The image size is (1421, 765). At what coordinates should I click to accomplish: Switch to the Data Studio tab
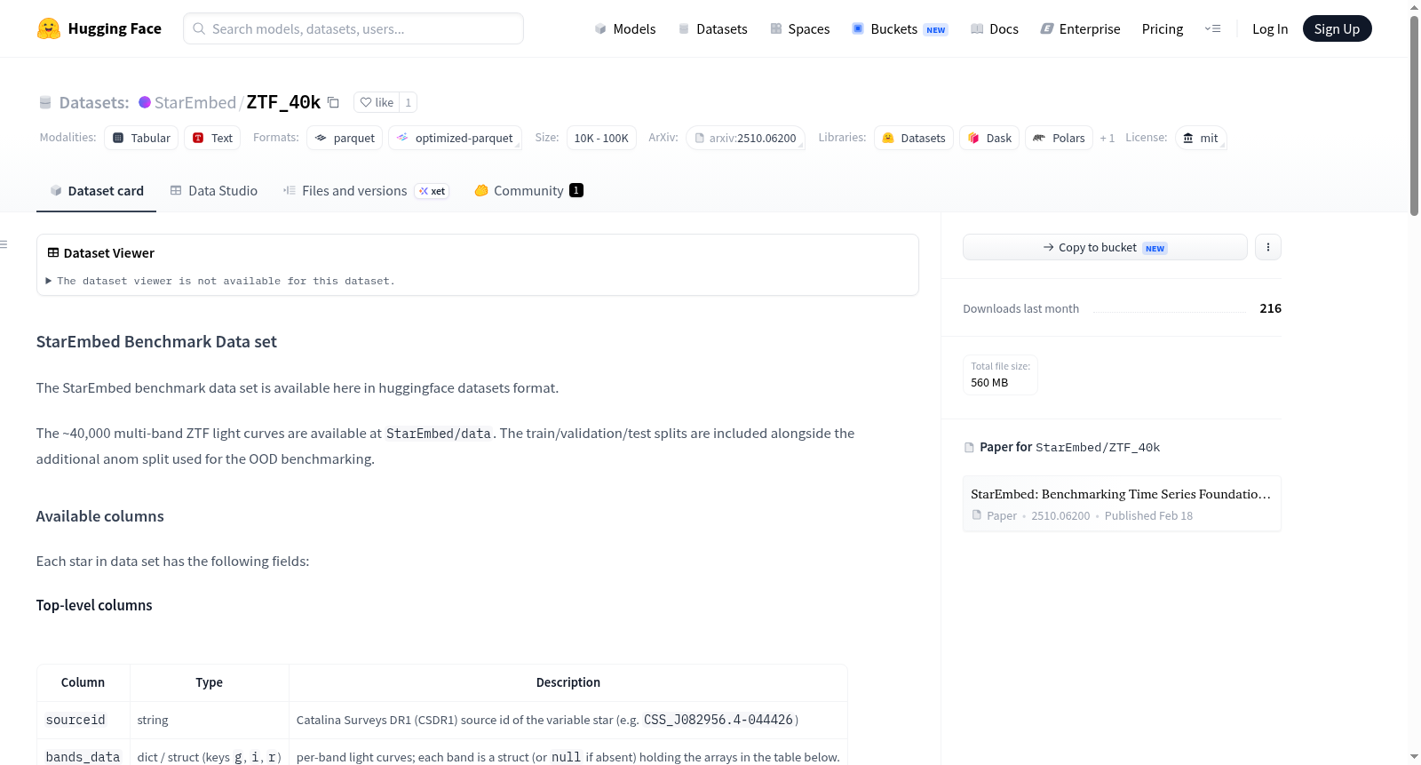pyautogui.click(x=214, y=190)
